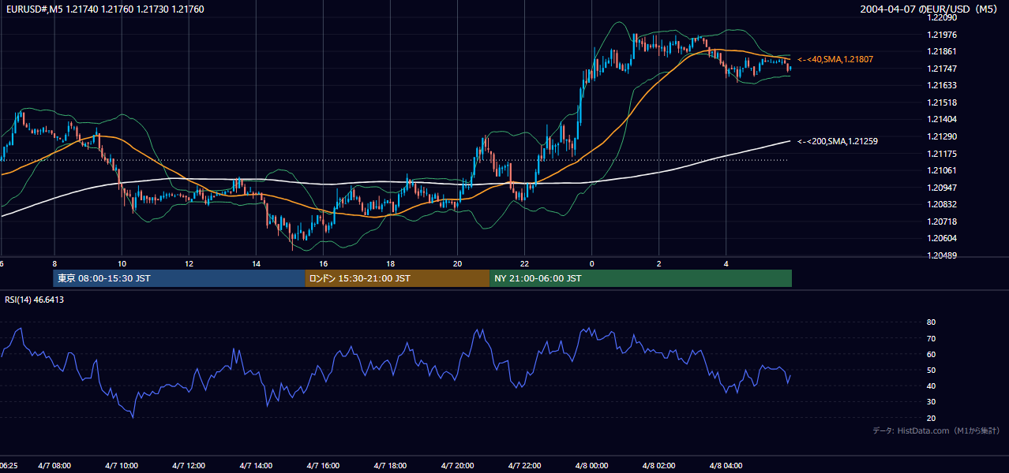1009x473 pixels.
Task: Click price axis value 1.20947
Action: (x=941, y=188)
